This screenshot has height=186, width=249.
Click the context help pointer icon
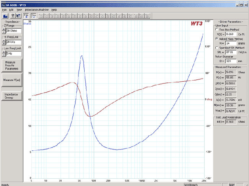click(x=18, y=16)
